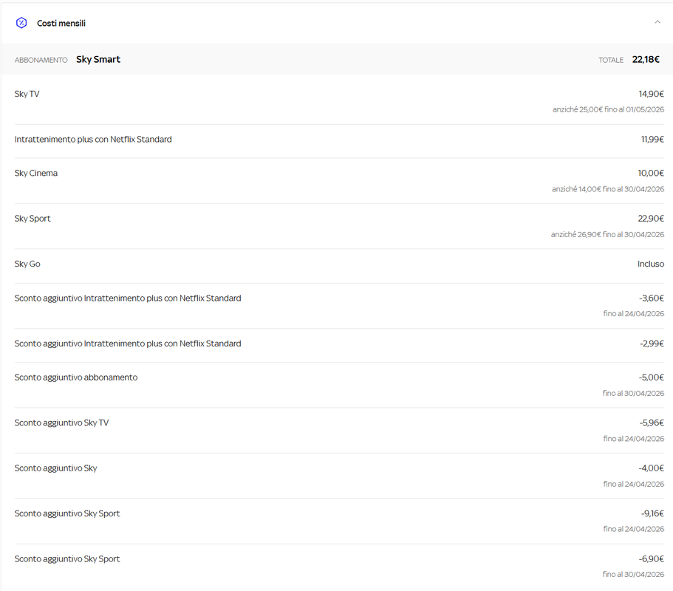The height and width of the screenshot is (591, 673).
Task: Click the discount amount -6,90€
Action: pyautogui.click(x=651, y=558)
